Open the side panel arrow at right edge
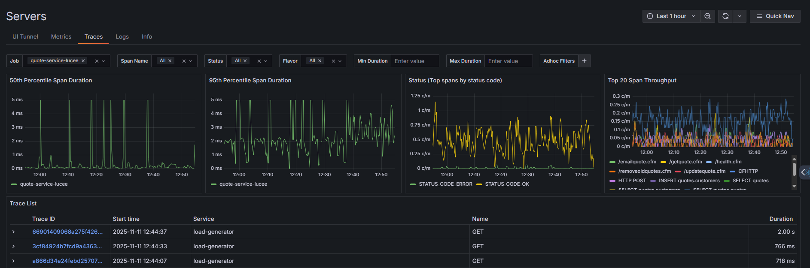This screenshot has width=810, height=268. pos(804,172)
